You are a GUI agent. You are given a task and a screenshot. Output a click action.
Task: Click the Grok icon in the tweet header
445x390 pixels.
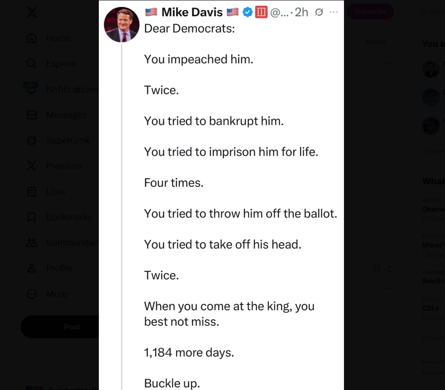pos(319,12)
